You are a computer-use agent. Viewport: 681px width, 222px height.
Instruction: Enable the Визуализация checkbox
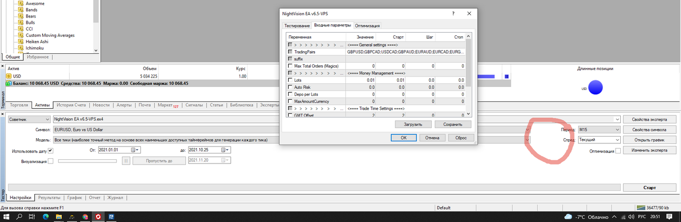[51, 161]
